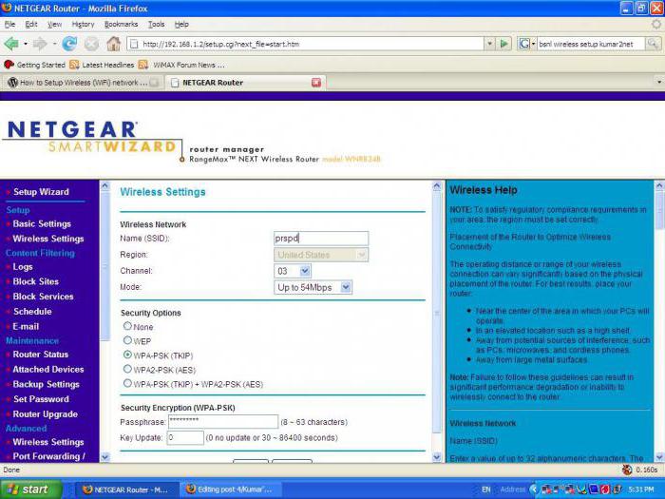Screen dimensions: 665x499
Task: Select the WPA-PSK (TKIP) radio button
Action: [127, 355]
